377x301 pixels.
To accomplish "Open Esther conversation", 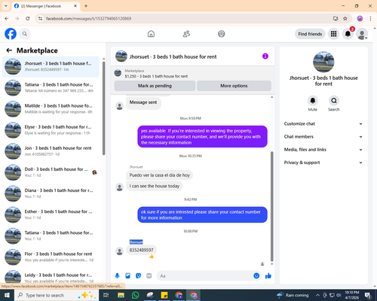I will coord(51,214).
